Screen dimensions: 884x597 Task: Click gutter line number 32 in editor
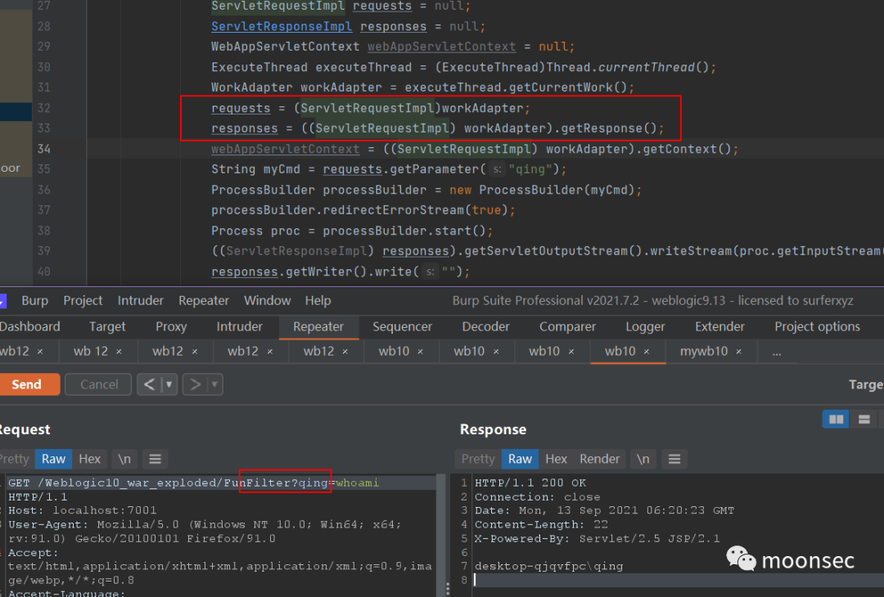(44, 108)
